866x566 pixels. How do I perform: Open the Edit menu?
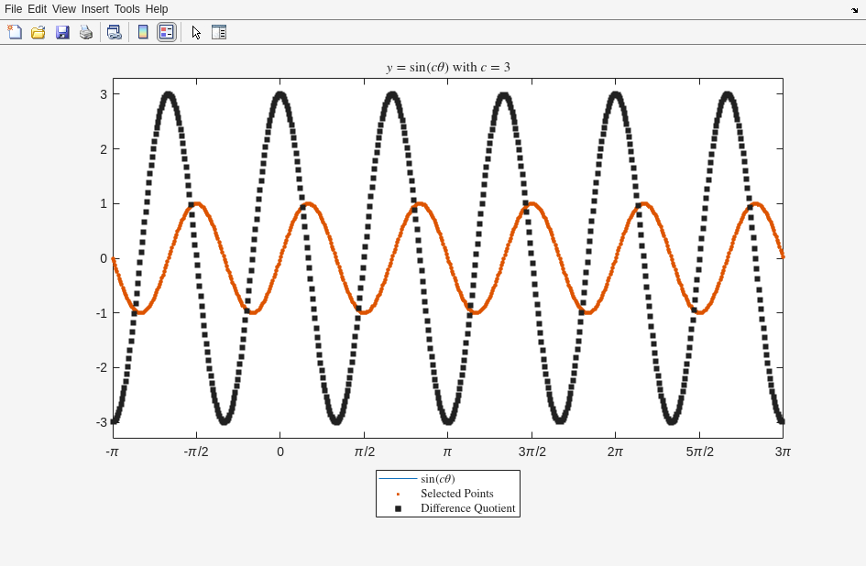[x=37, y=9]
